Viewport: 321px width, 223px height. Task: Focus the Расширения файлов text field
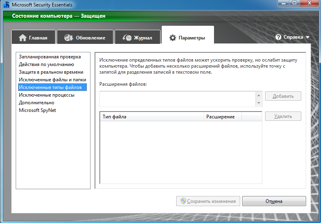[177, 99]
